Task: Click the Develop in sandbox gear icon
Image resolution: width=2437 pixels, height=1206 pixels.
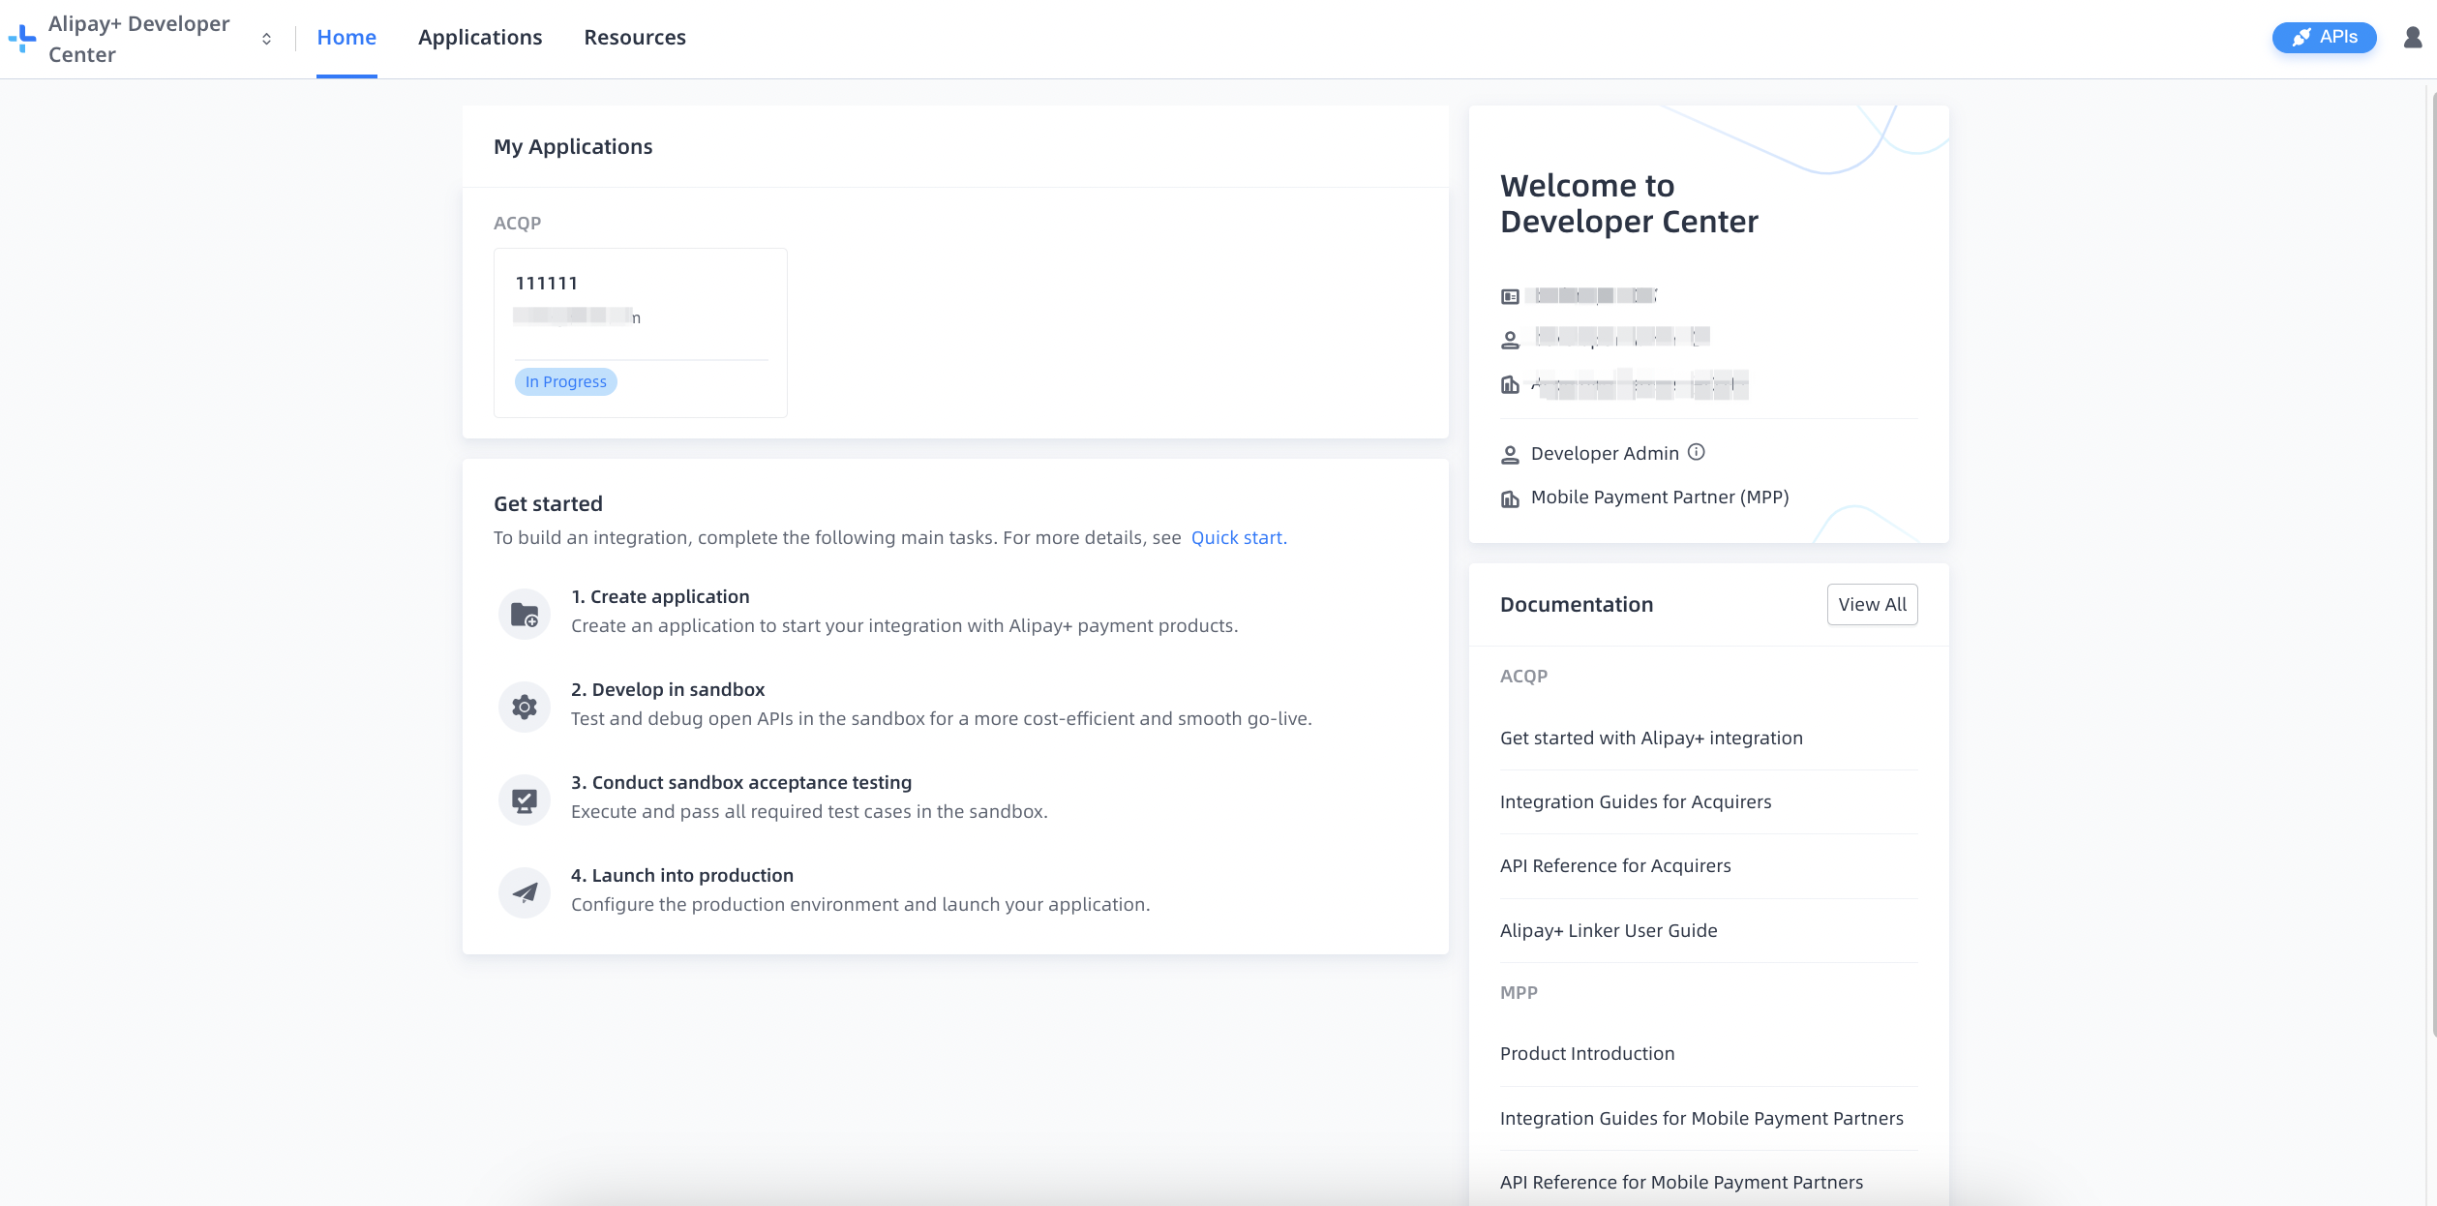Action: 524,706
